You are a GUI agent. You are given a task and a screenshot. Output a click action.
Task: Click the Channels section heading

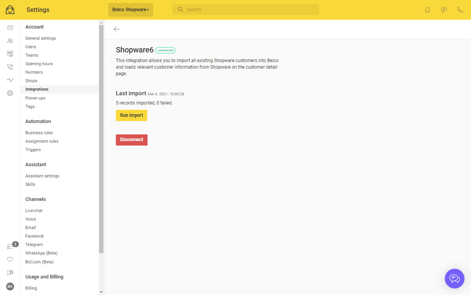[35, 199]
